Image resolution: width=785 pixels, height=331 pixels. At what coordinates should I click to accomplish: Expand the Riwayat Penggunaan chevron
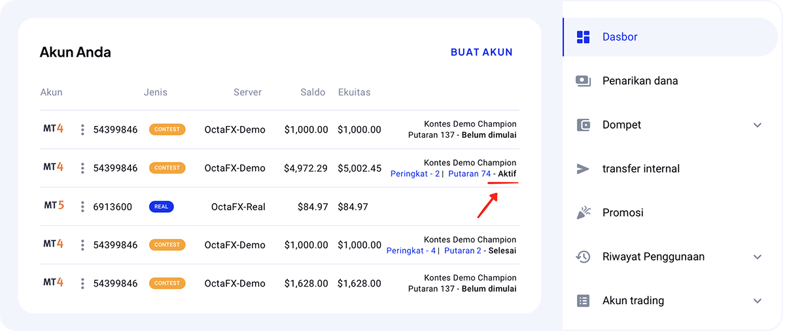coord(758,257)
